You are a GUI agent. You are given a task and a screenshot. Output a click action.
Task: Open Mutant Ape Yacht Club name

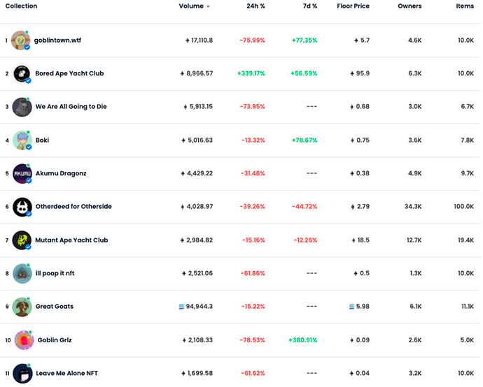tap(71, 240)
